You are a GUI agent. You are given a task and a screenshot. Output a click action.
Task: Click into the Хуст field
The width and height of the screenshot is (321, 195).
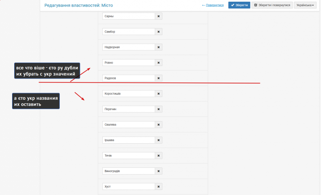tap(129, 187)
